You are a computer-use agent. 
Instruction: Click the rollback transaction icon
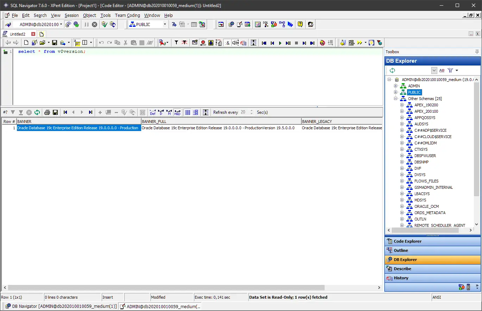click(113, 24)
